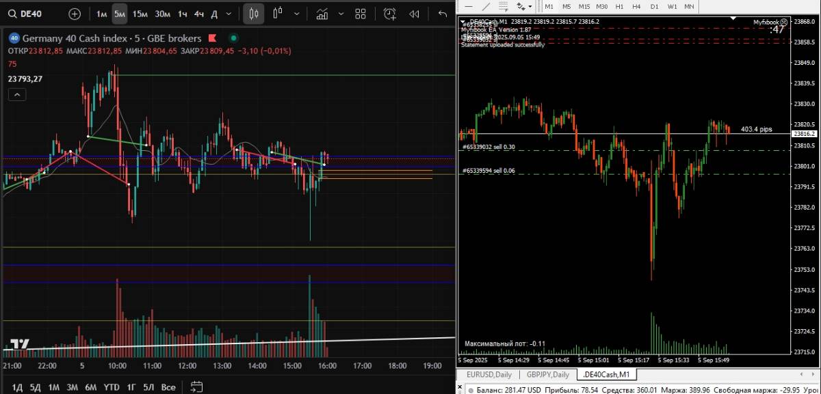Viewport: 821px width, 394px height.
Task: Set the date range to 1М
Action: (53, 387)
